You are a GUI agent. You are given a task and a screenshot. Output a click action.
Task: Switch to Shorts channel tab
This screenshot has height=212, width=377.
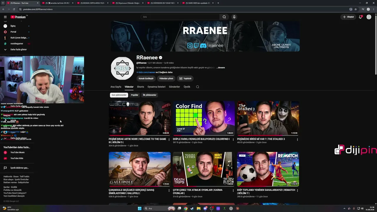(x=140, y=87)
